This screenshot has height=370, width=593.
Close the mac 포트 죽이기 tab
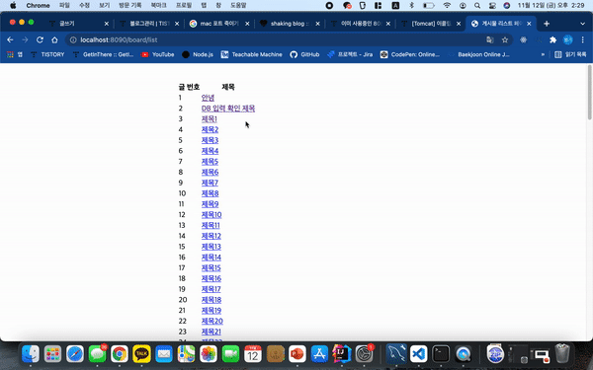pyautogui.click(x=247, y=24)
